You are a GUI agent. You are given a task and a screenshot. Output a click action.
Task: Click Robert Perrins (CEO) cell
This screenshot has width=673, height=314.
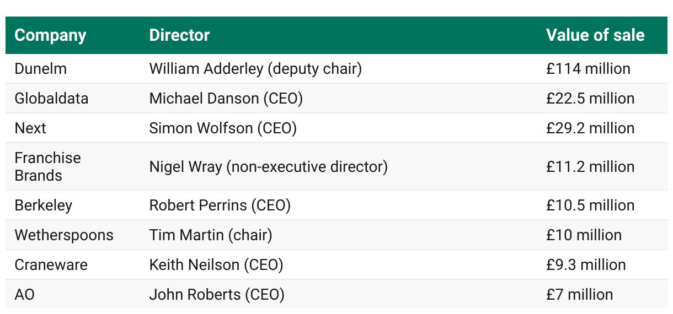(220, 205)
